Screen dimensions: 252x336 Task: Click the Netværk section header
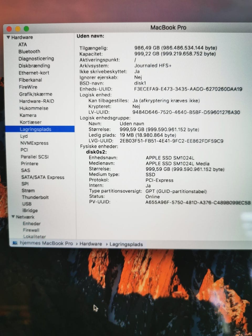coord(25,217)
